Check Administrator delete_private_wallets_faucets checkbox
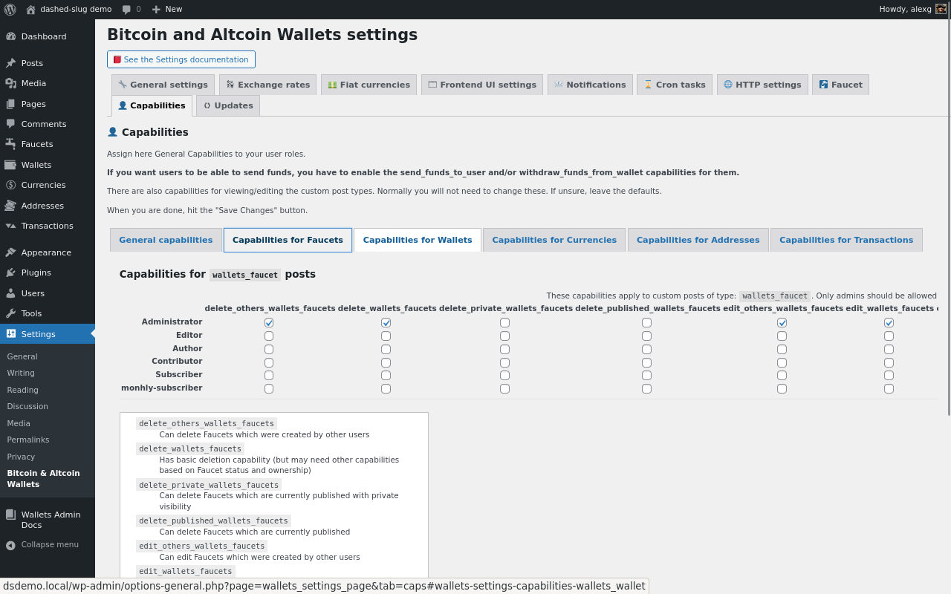 pyautogui.click(x=504, y=322)
